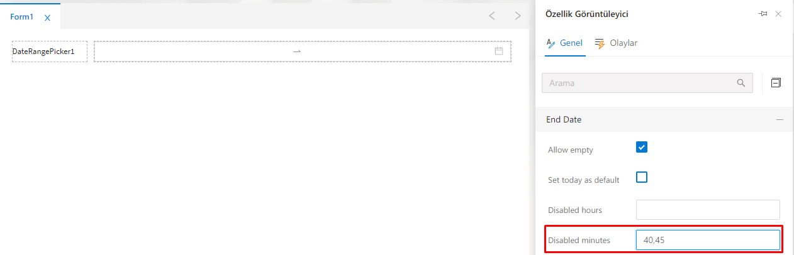
Task: Pin the Özellik Görüntüleyici panel
Action: tap(763, 14)
